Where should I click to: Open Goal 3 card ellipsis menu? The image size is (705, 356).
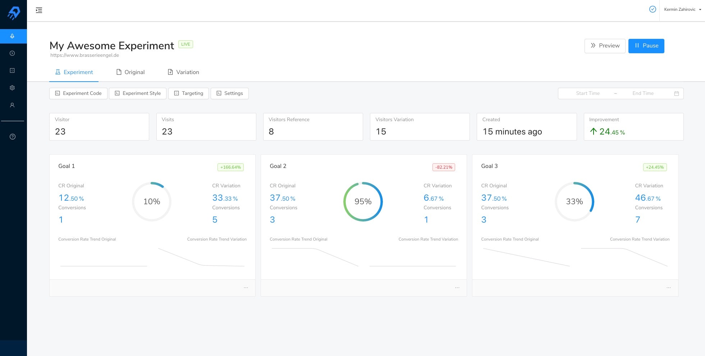669,288
